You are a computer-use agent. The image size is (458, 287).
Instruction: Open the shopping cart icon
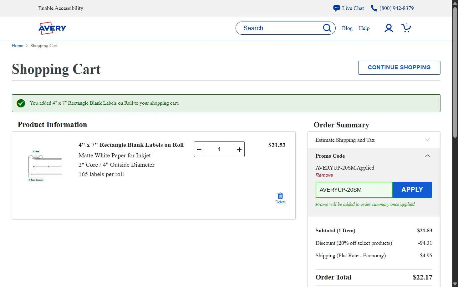[406, 28]
